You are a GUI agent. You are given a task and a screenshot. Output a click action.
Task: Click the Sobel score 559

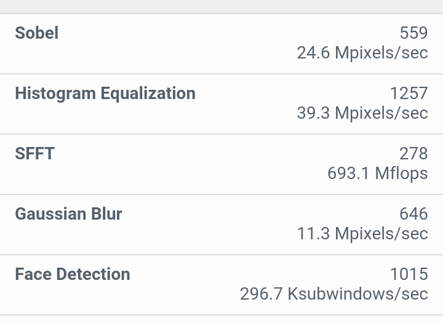click(x=413, y=33)
